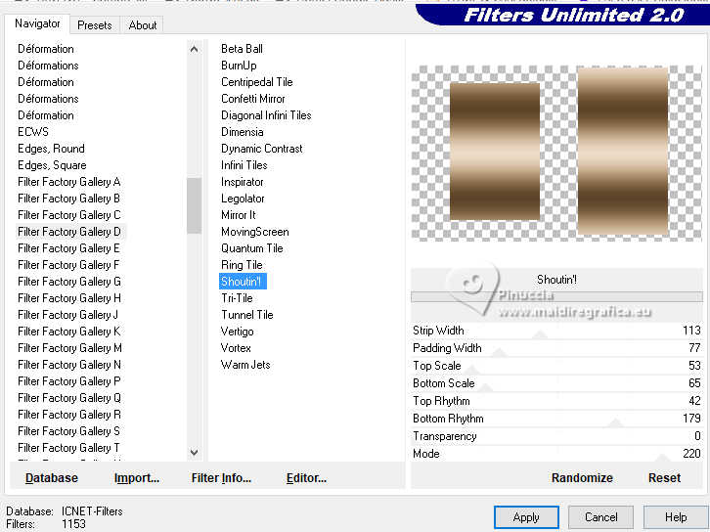
Task: Adjust the Bottom Rhythm slider
Action: 614,423
